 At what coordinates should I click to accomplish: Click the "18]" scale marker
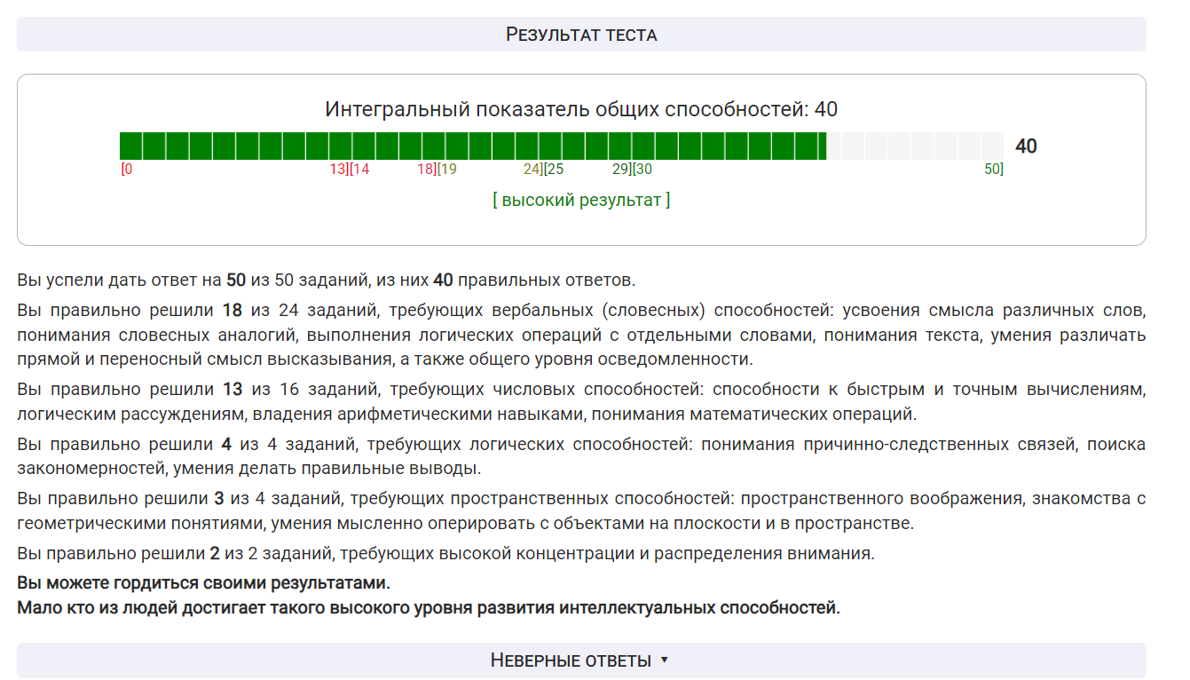pos(426,170)
